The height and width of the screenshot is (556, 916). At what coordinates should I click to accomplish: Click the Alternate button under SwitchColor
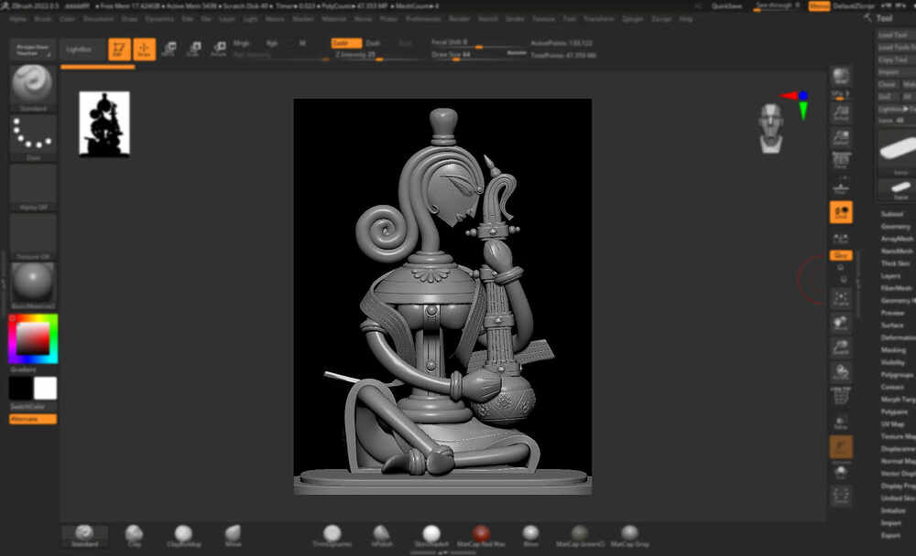coord(33,419)
